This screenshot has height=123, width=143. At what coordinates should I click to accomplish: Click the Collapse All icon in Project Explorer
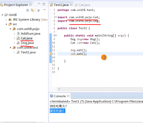[x=28, y=10]
